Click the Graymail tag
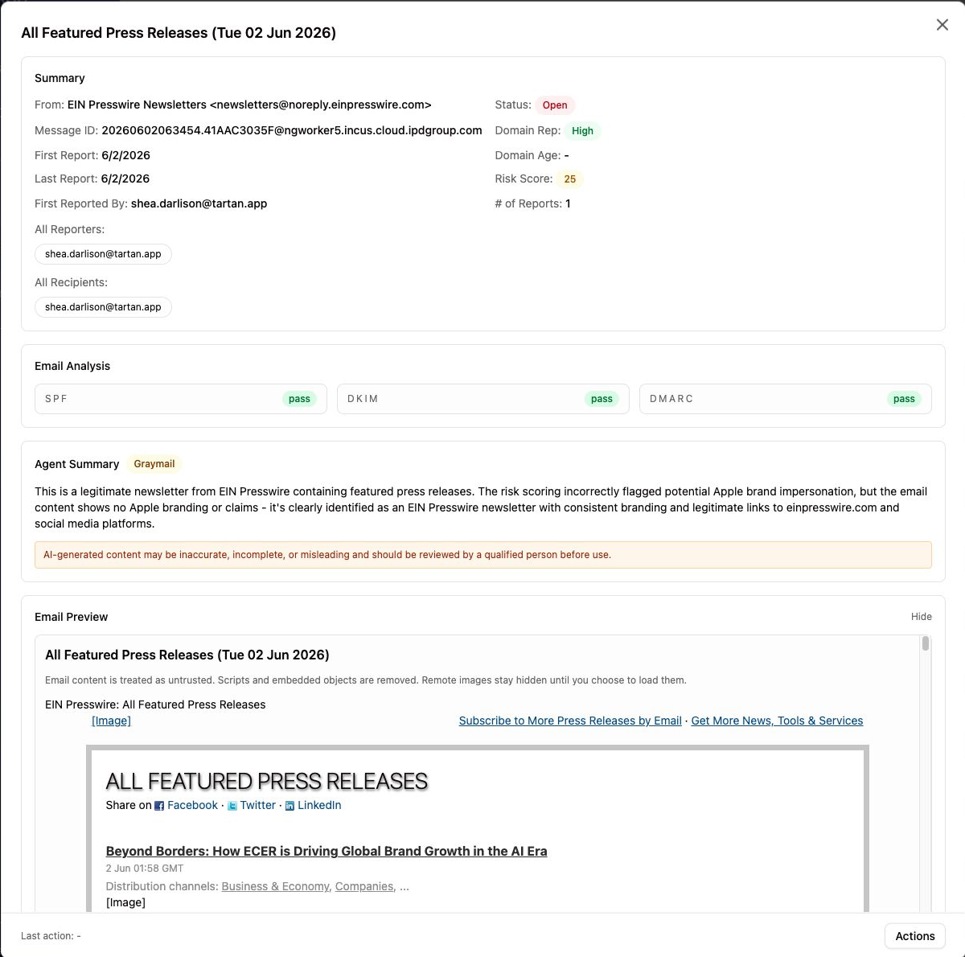The image size is (965, 957). tap(154, 464)
